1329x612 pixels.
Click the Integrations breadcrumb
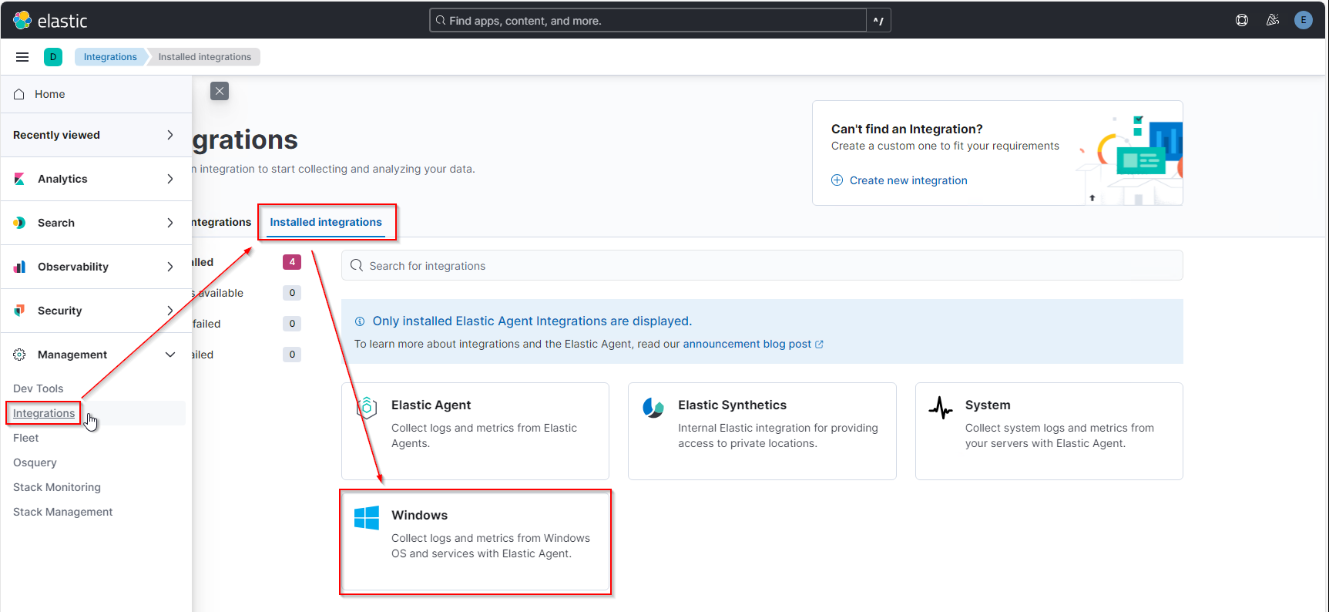pyautogui.click(x=110, y=57)
